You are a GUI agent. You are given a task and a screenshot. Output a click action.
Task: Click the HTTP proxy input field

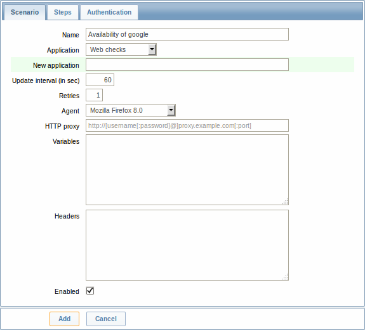point(187,125)
